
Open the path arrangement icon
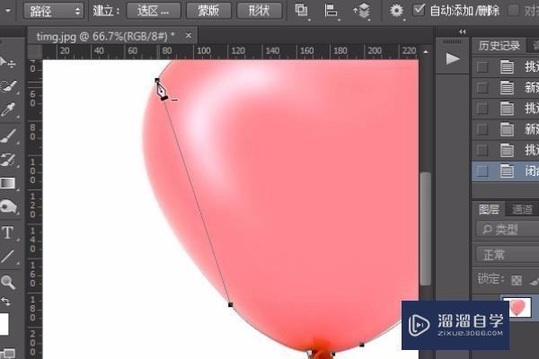pos(362,10)
